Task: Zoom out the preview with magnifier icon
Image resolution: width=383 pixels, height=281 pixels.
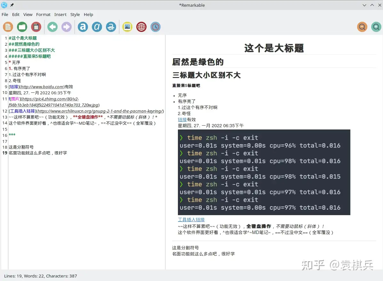Action: (x=362, y=27)
